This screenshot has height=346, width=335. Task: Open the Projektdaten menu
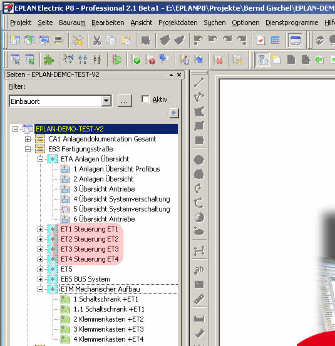pos(178,23)
